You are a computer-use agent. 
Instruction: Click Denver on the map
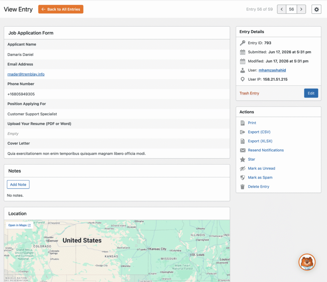pos(53,241)
